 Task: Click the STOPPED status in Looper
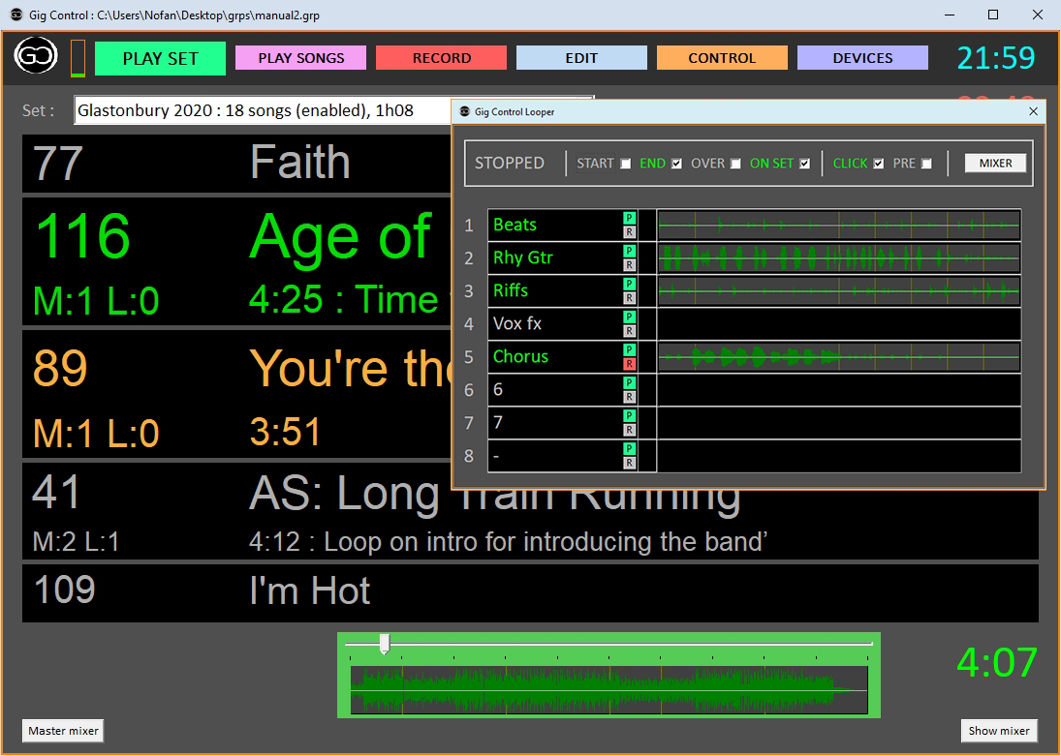[x=510, y=163]
